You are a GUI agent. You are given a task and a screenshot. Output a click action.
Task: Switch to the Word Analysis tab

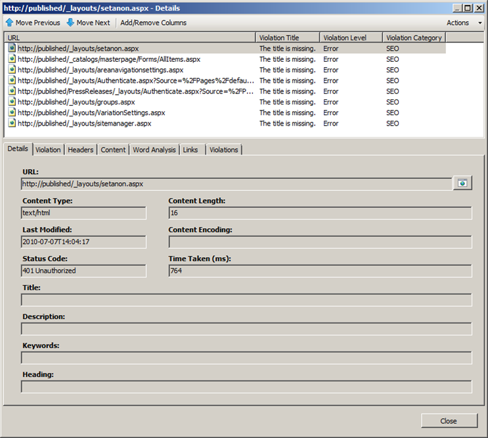click(x=154, y=150)
